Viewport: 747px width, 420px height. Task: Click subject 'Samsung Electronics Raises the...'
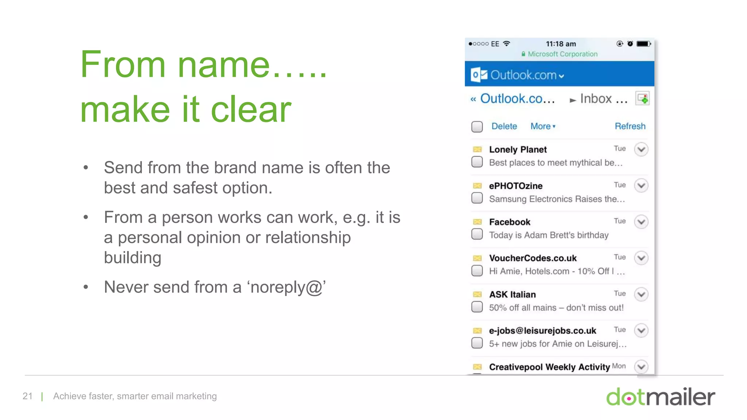tap(557, 199)
